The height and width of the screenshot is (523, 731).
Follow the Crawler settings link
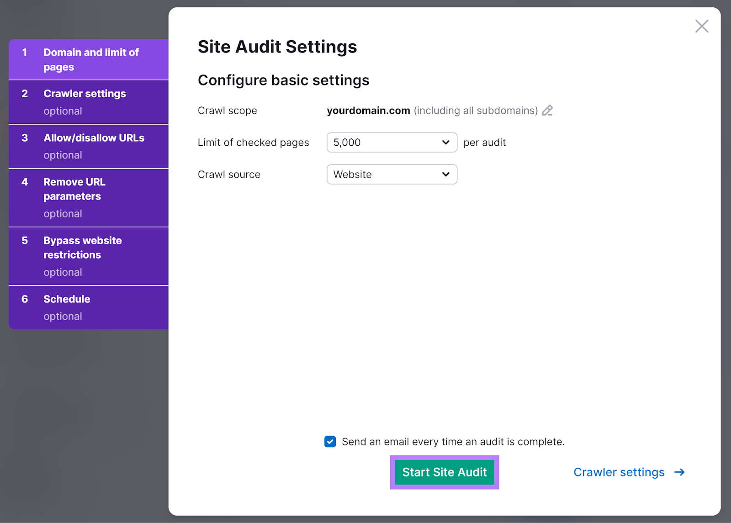(619, 472)
